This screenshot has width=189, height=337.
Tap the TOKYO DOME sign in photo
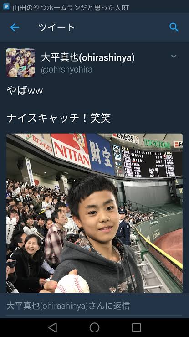[157, 144]
